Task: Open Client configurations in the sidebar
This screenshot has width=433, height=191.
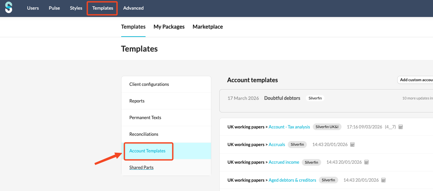Action: coord(149,84)
